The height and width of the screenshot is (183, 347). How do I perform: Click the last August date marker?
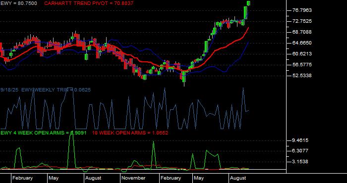238,178
